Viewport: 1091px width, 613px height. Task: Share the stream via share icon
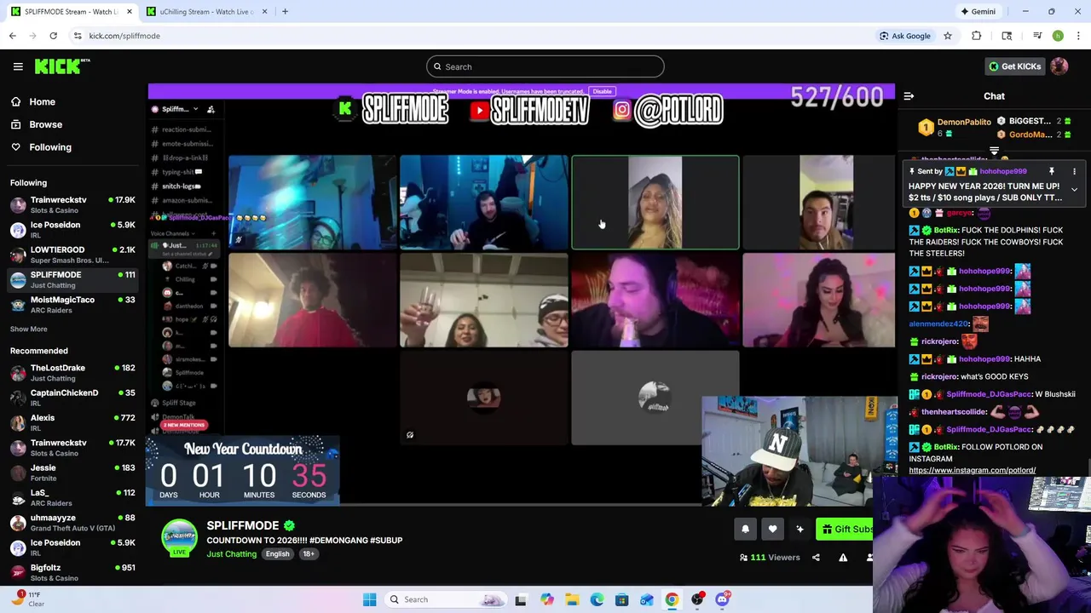816,558
